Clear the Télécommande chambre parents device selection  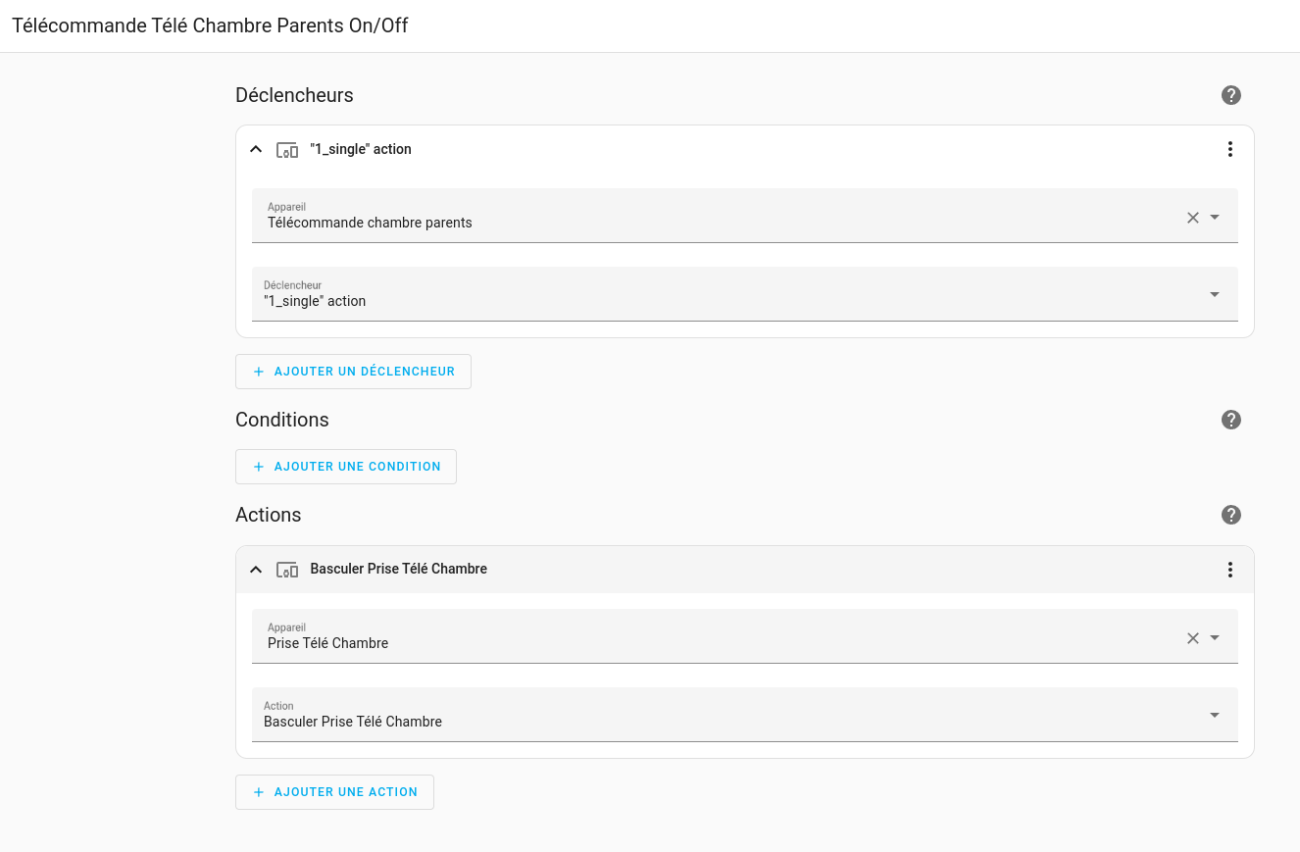[x=1193, y=218]
